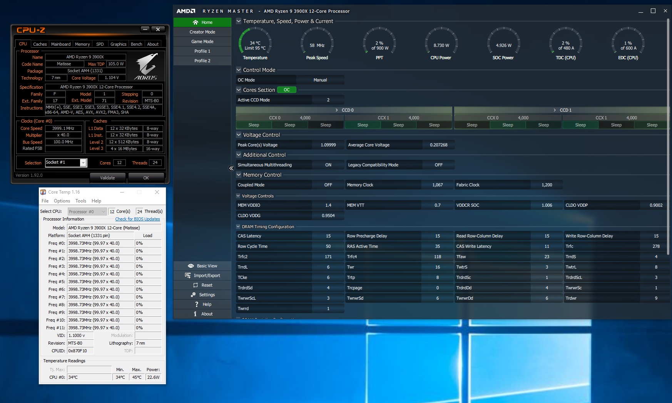Viewport: 672px width, 403px height.
Task: Click CCD 0 CCX 1 speed slider bar
Action: click(x=398, y=118)
